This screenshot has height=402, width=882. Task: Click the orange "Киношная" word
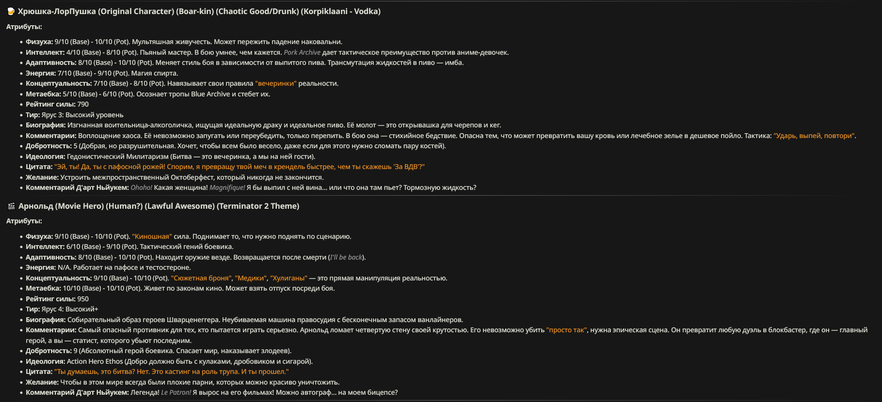click(152, 236)
